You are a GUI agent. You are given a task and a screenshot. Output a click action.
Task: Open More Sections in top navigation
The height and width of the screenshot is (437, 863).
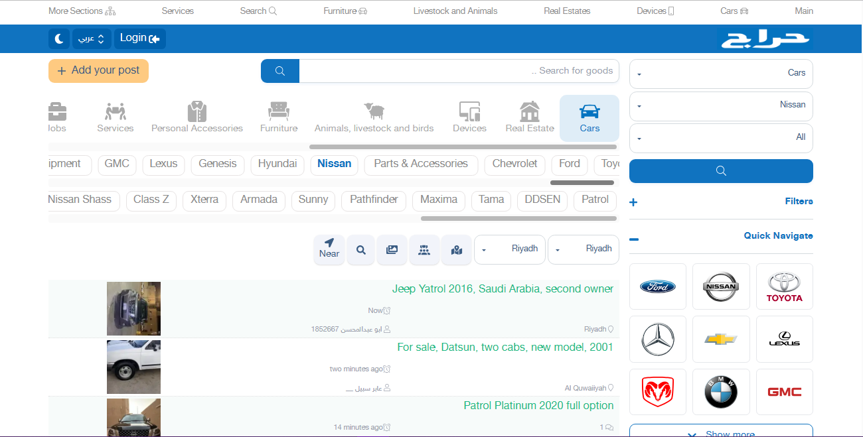[x=82, y=11]
